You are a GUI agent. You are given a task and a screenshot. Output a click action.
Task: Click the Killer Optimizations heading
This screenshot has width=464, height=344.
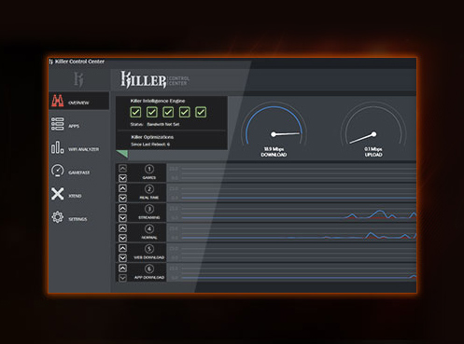click(152, 137)
